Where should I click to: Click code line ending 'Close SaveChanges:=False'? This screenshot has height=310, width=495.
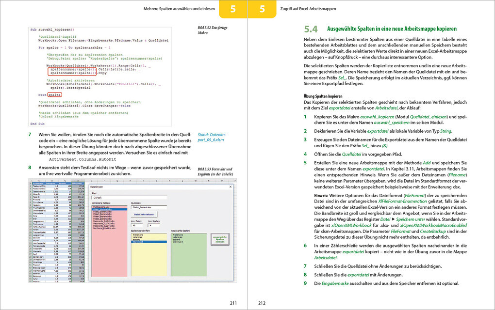pyautogui.click(x=84, y=106)
